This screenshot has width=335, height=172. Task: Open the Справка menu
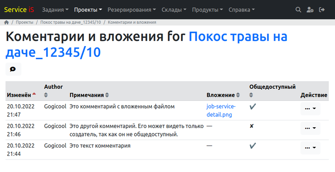tap(241, 10)
